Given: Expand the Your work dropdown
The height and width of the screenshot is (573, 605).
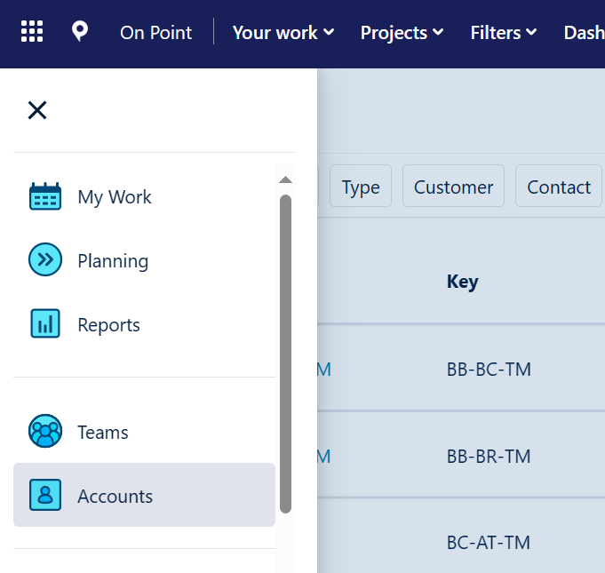Looking at the screenshot, I should [283, 33].
